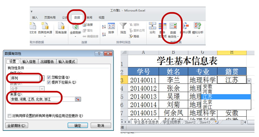Open the 连接 connections item

click(x=88, y=25)
